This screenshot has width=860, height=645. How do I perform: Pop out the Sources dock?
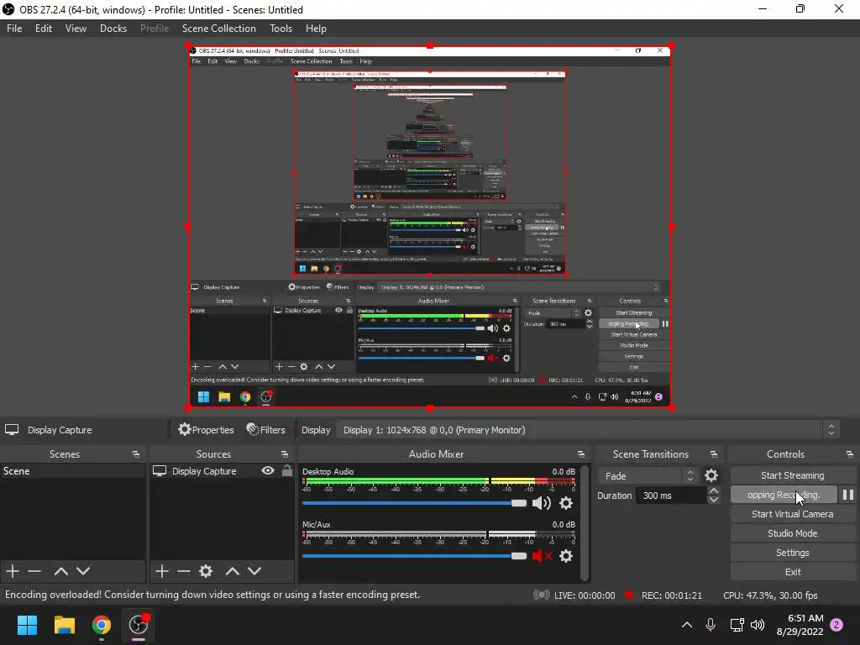[284, 454]
